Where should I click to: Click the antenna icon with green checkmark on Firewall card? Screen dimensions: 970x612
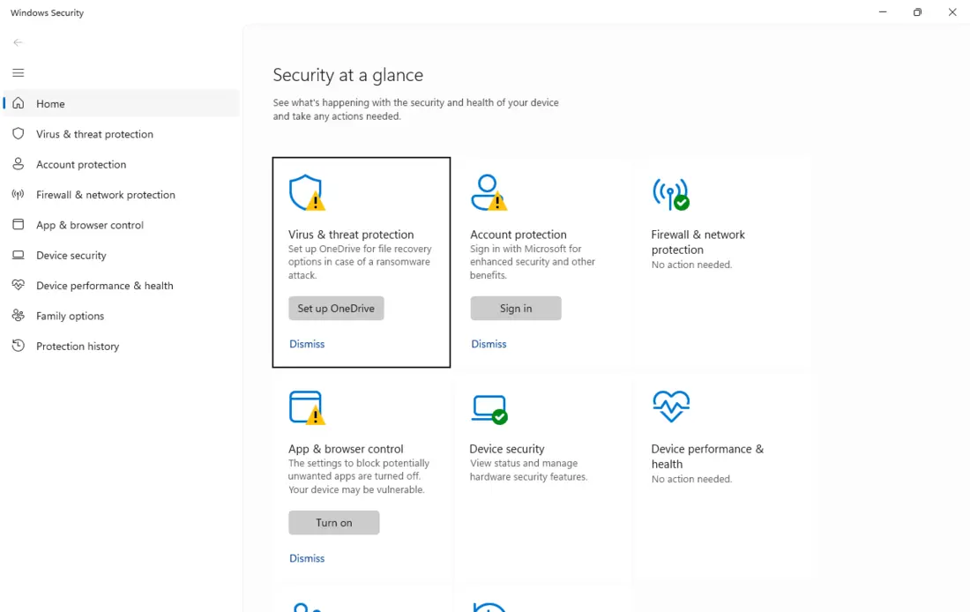pos(670,194)
